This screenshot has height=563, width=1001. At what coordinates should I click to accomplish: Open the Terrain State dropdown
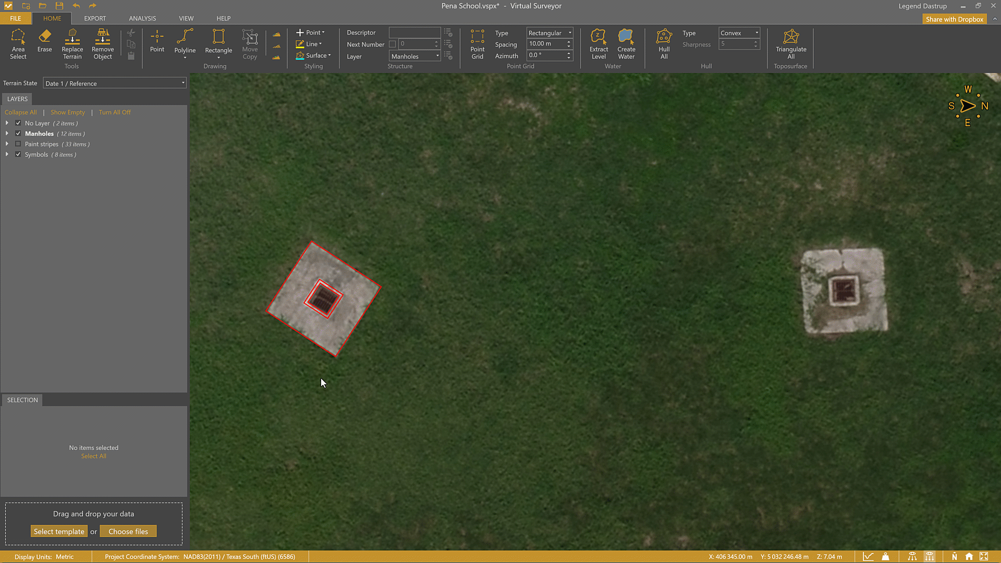(115, 83)
